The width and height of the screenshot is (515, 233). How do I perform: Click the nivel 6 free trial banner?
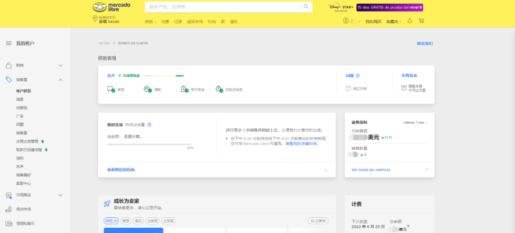(390, 7)
